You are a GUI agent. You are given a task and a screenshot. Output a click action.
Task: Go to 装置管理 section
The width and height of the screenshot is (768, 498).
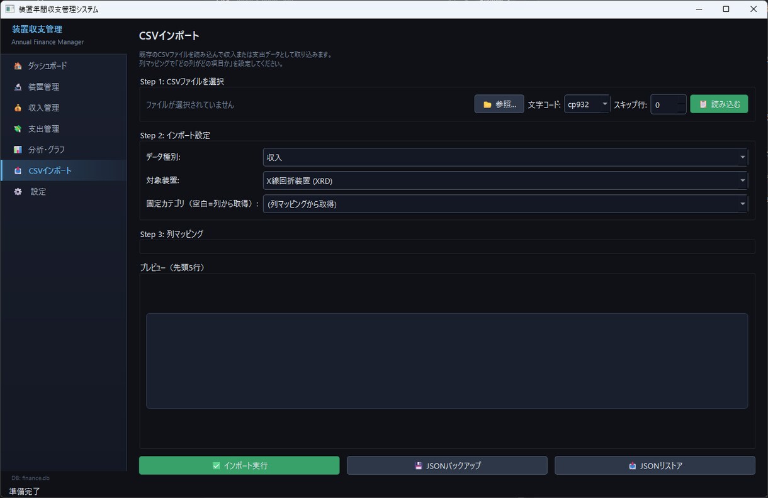63,87
